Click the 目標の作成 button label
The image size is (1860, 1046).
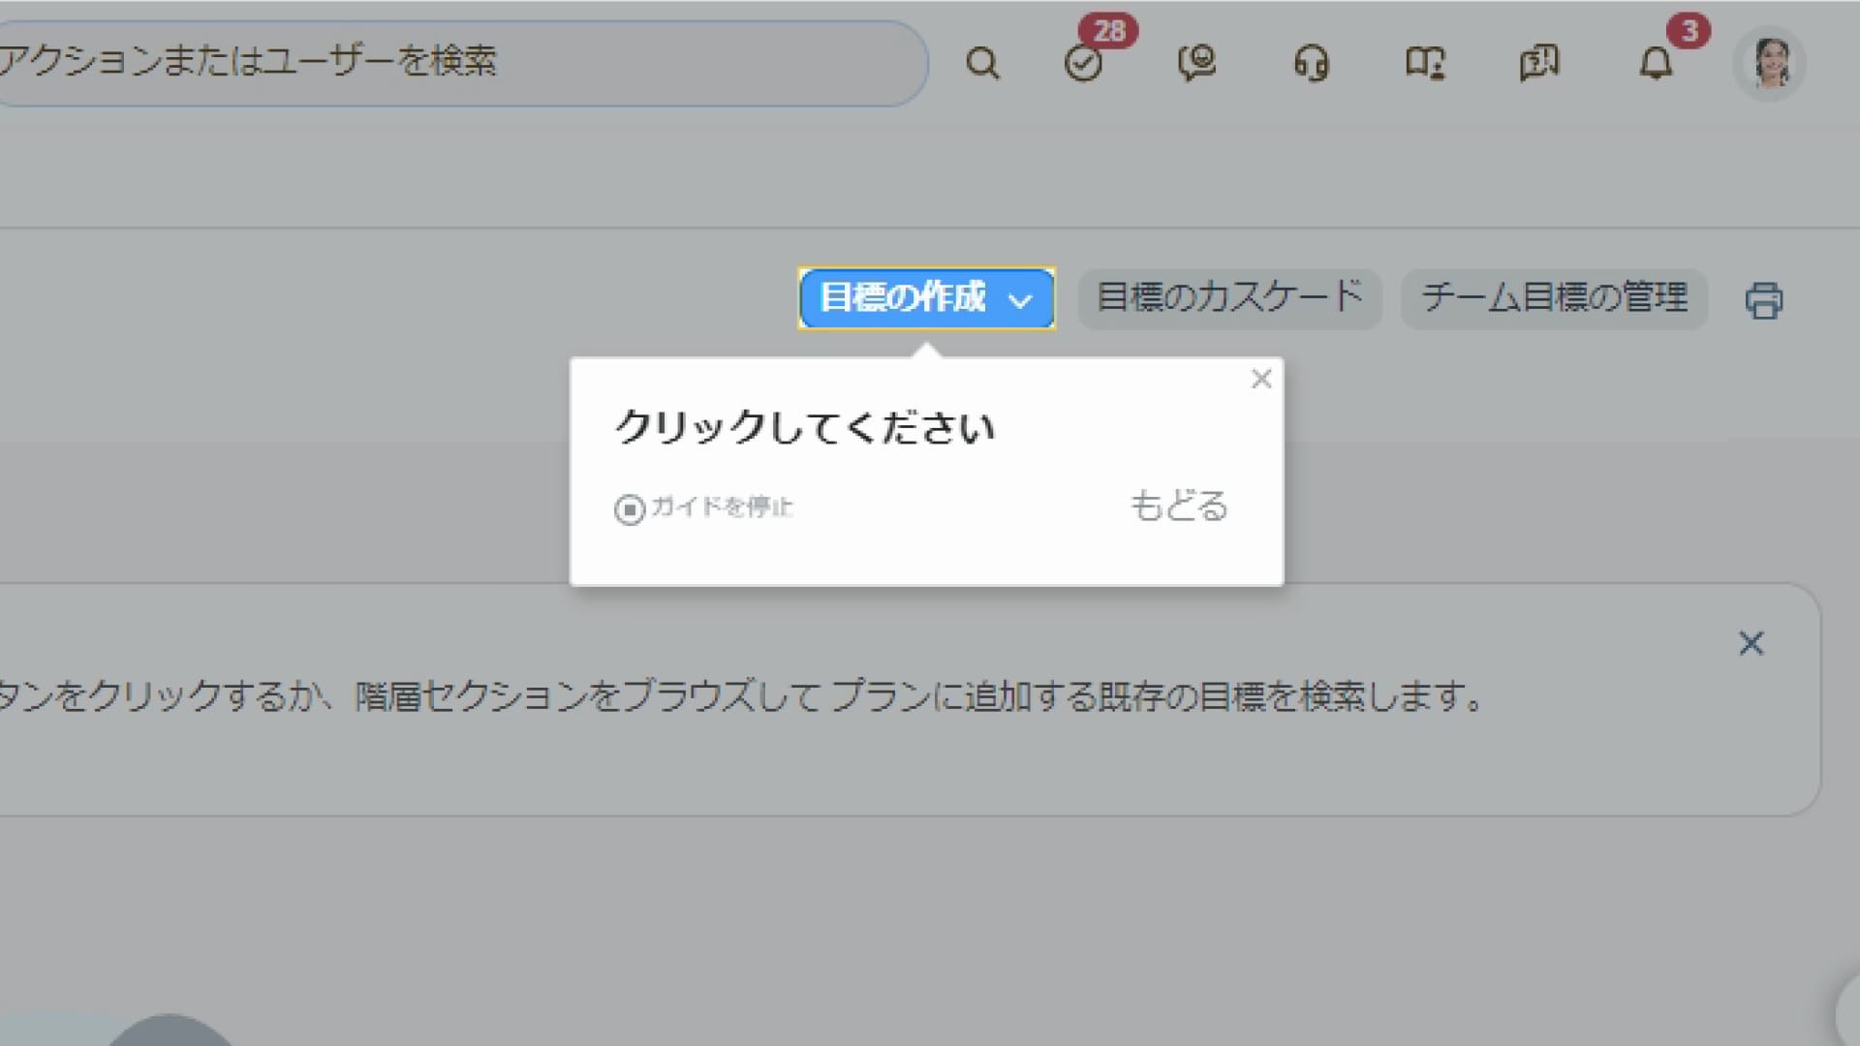pos(902,298)
